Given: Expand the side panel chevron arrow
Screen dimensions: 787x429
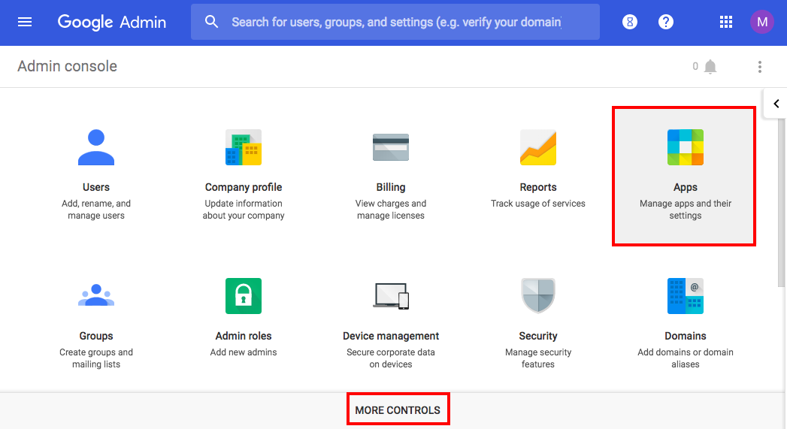Looking at the screenshot, I should click(776, 104).
